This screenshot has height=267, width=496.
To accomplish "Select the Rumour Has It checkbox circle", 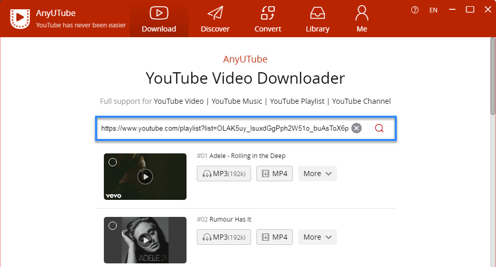I will pos(113,226).
